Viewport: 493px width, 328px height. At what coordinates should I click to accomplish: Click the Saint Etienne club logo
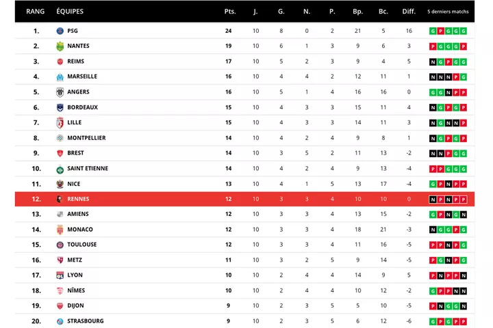[x=60, y=169]
